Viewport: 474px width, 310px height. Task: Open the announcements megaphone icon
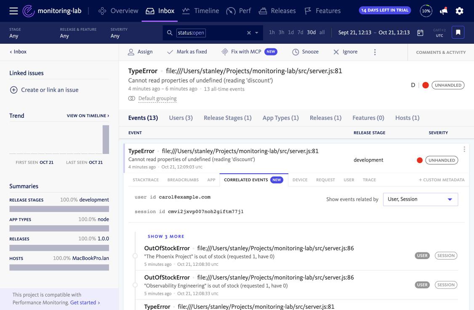(x=443, y=11)
